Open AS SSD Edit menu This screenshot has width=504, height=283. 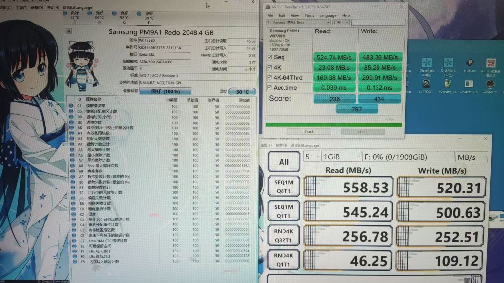coord(282,15)
